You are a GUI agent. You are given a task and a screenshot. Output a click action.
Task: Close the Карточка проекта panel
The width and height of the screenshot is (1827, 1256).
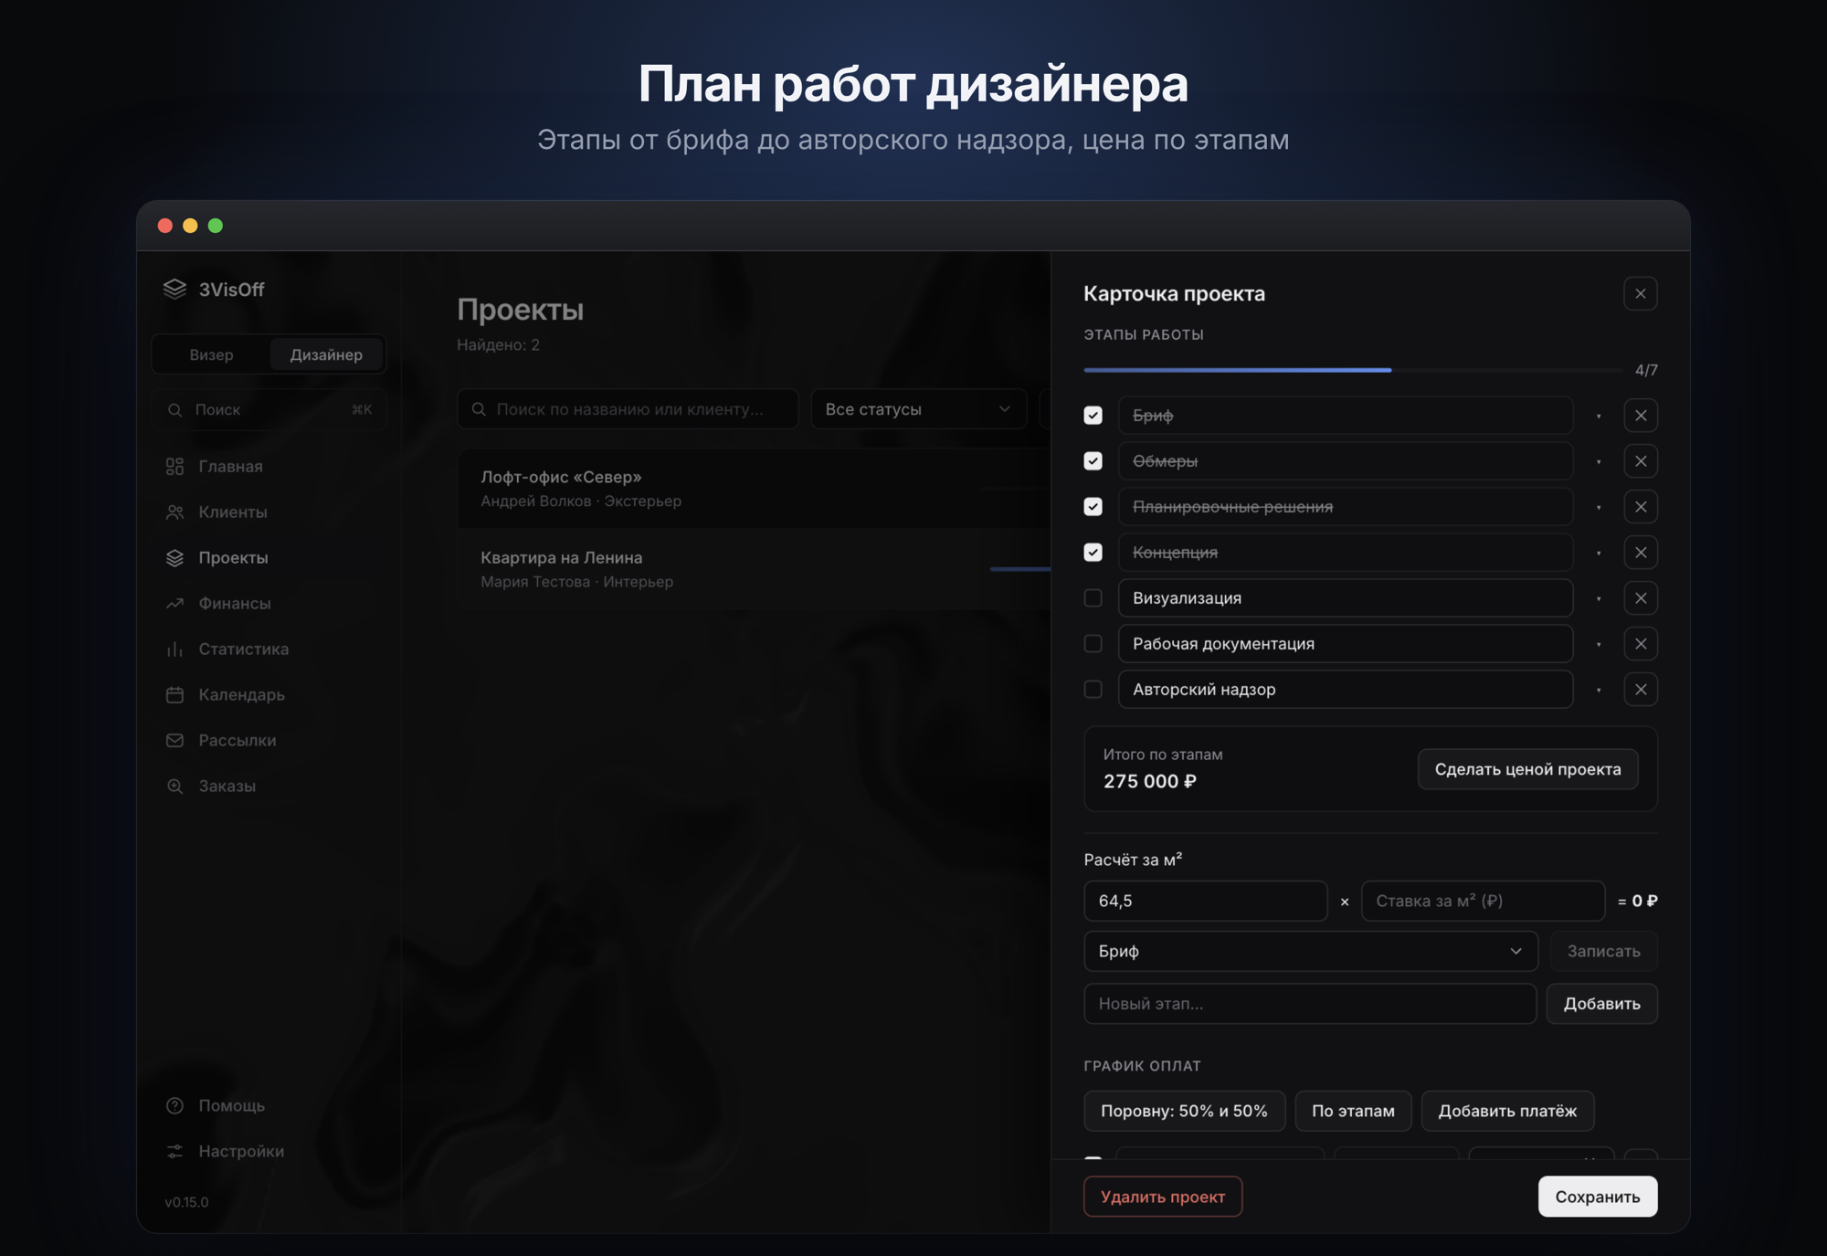pyautogui.click(x=1641, y=293)
